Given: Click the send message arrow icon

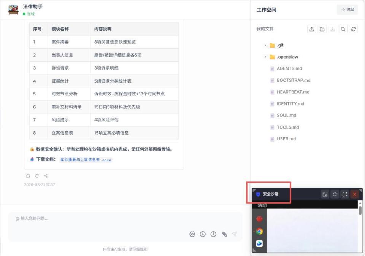Looking at the screenshot, I should 235,234.
